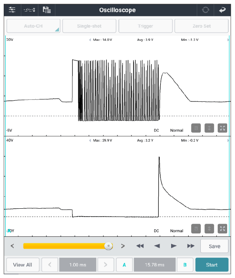Image resolution: width=235 pixels, height=278 pixels.
Task: Click the View All button
Action: (x=23, y=265)
